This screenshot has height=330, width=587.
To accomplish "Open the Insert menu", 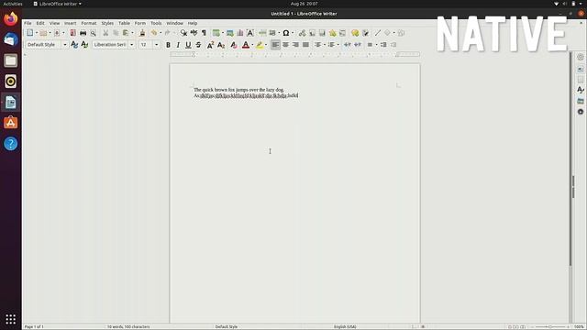I will 70,23.
